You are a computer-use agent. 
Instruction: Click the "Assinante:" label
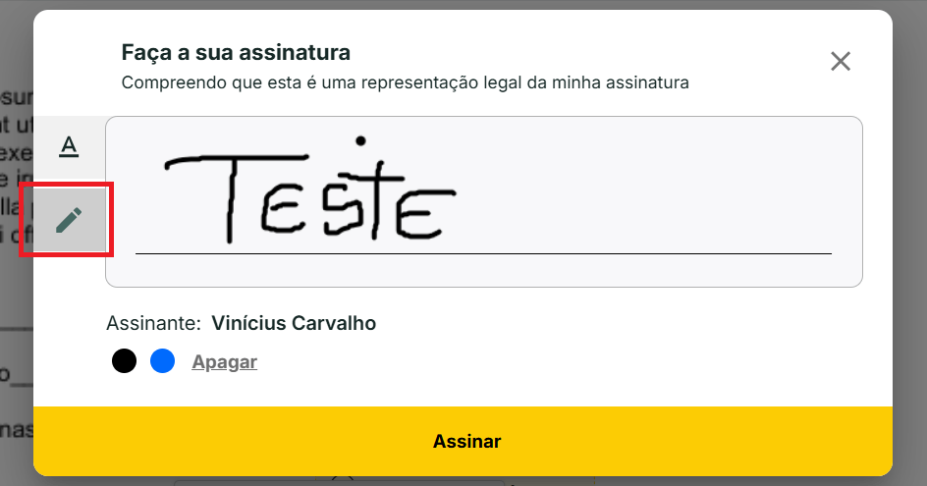click(153, 323)
